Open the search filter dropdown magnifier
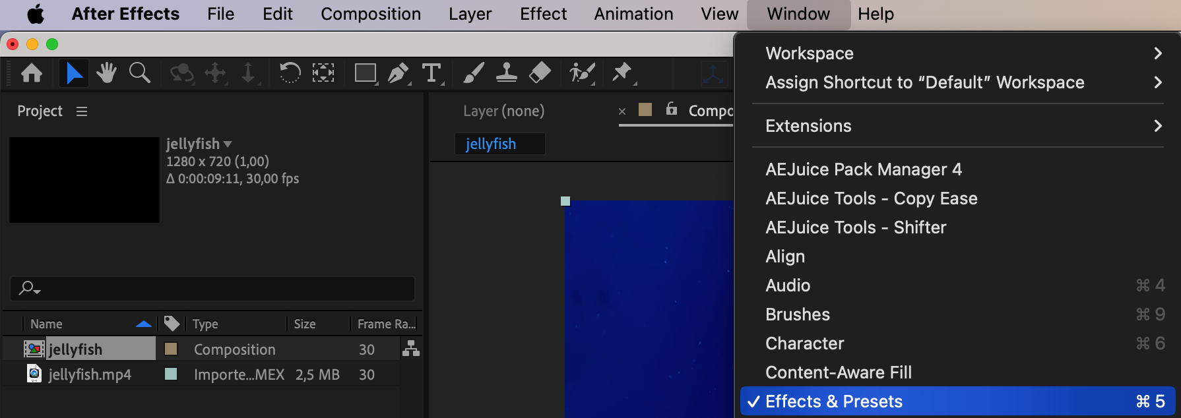 click(30, 288)
